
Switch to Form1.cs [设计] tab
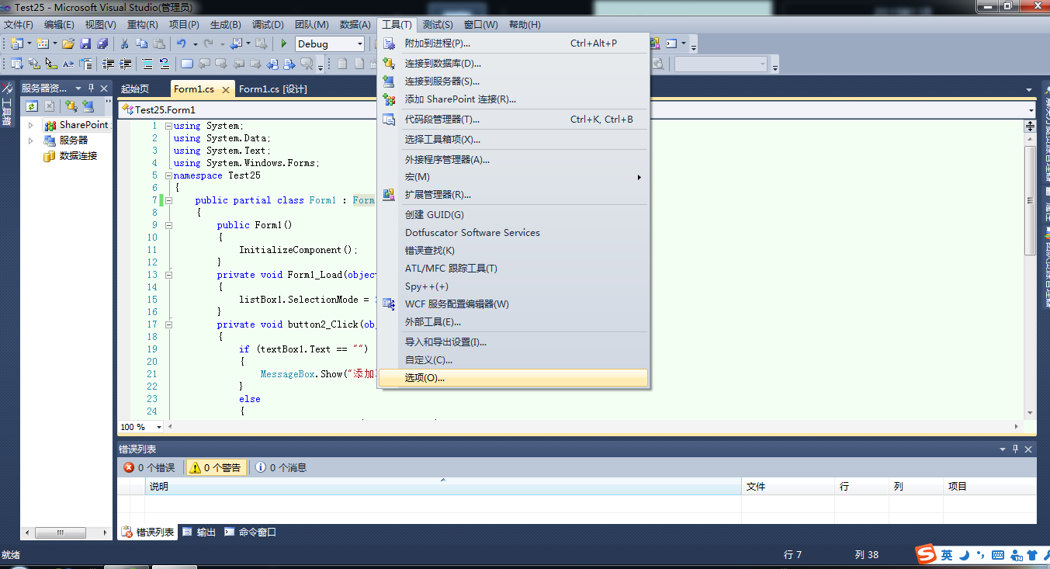(x=272, y=89)
